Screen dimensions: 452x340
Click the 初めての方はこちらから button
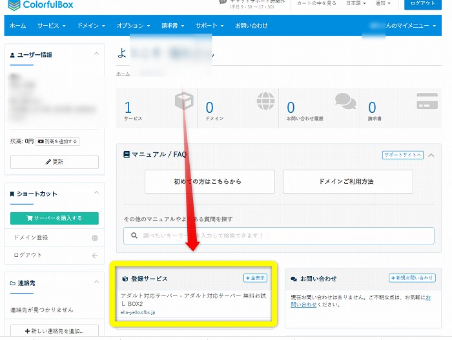click(x=209, y=182)
